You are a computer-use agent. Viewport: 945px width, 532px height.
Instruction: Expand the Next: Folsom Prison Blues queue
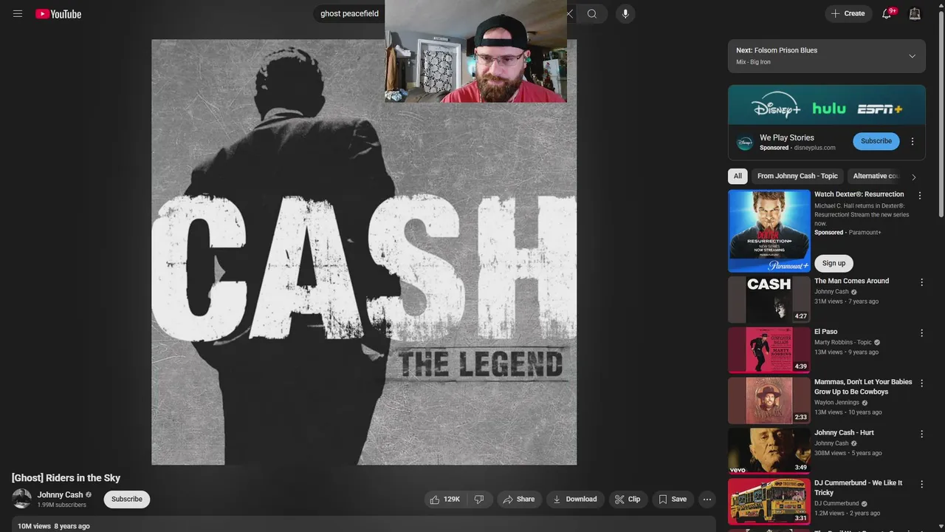pyautogui.click(x=912, y=56)
